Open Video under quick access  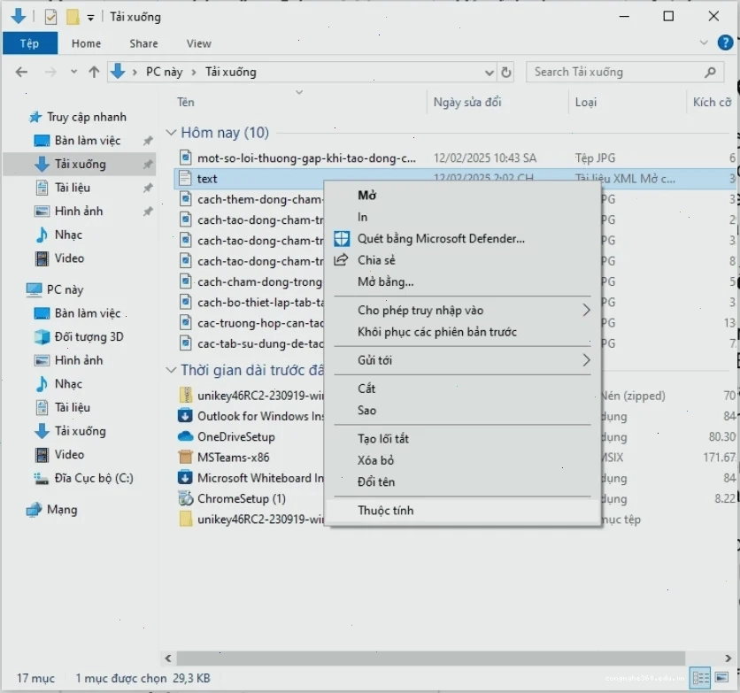[69, 258]
